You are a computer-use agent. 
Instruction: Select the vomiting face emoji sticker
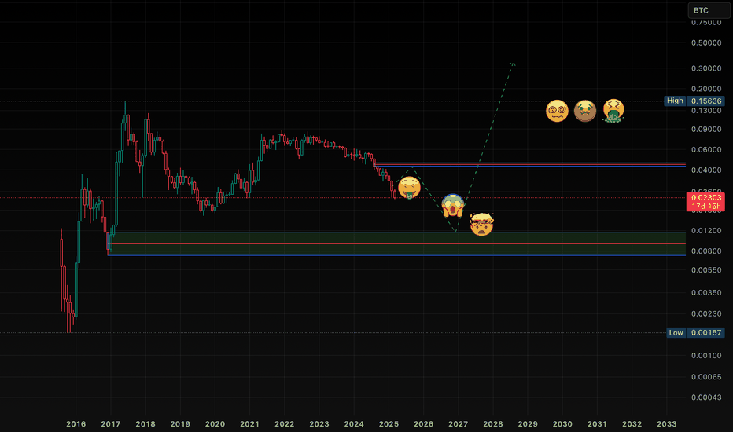[x=613, y=112]
